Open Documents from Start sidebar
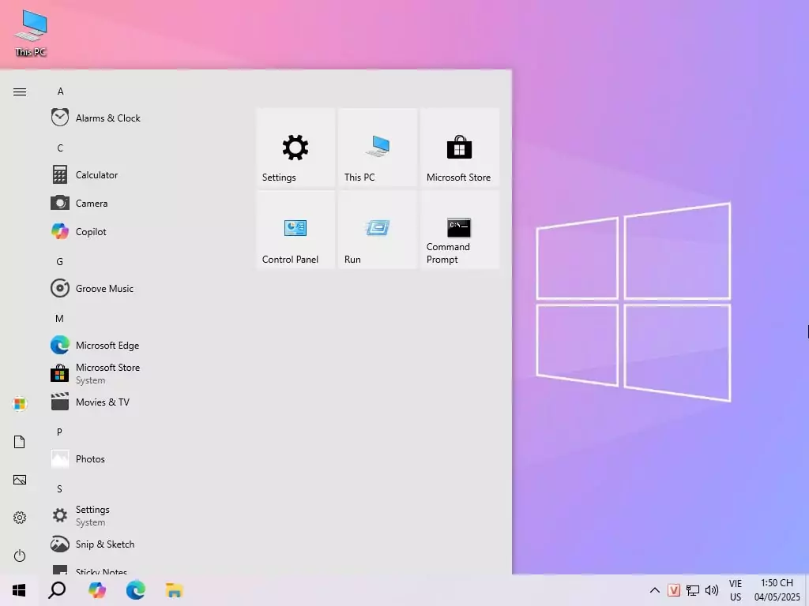809x606 pixels. pos(20,442)
